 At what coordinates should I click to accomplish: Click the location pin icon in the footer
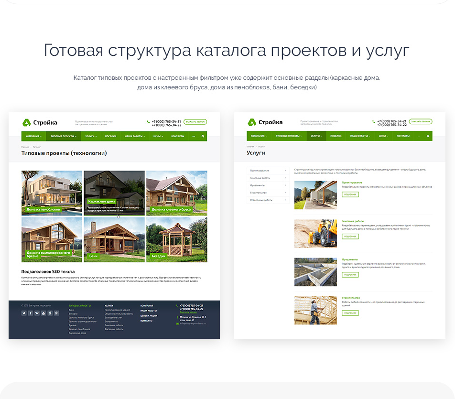(177, 317)
